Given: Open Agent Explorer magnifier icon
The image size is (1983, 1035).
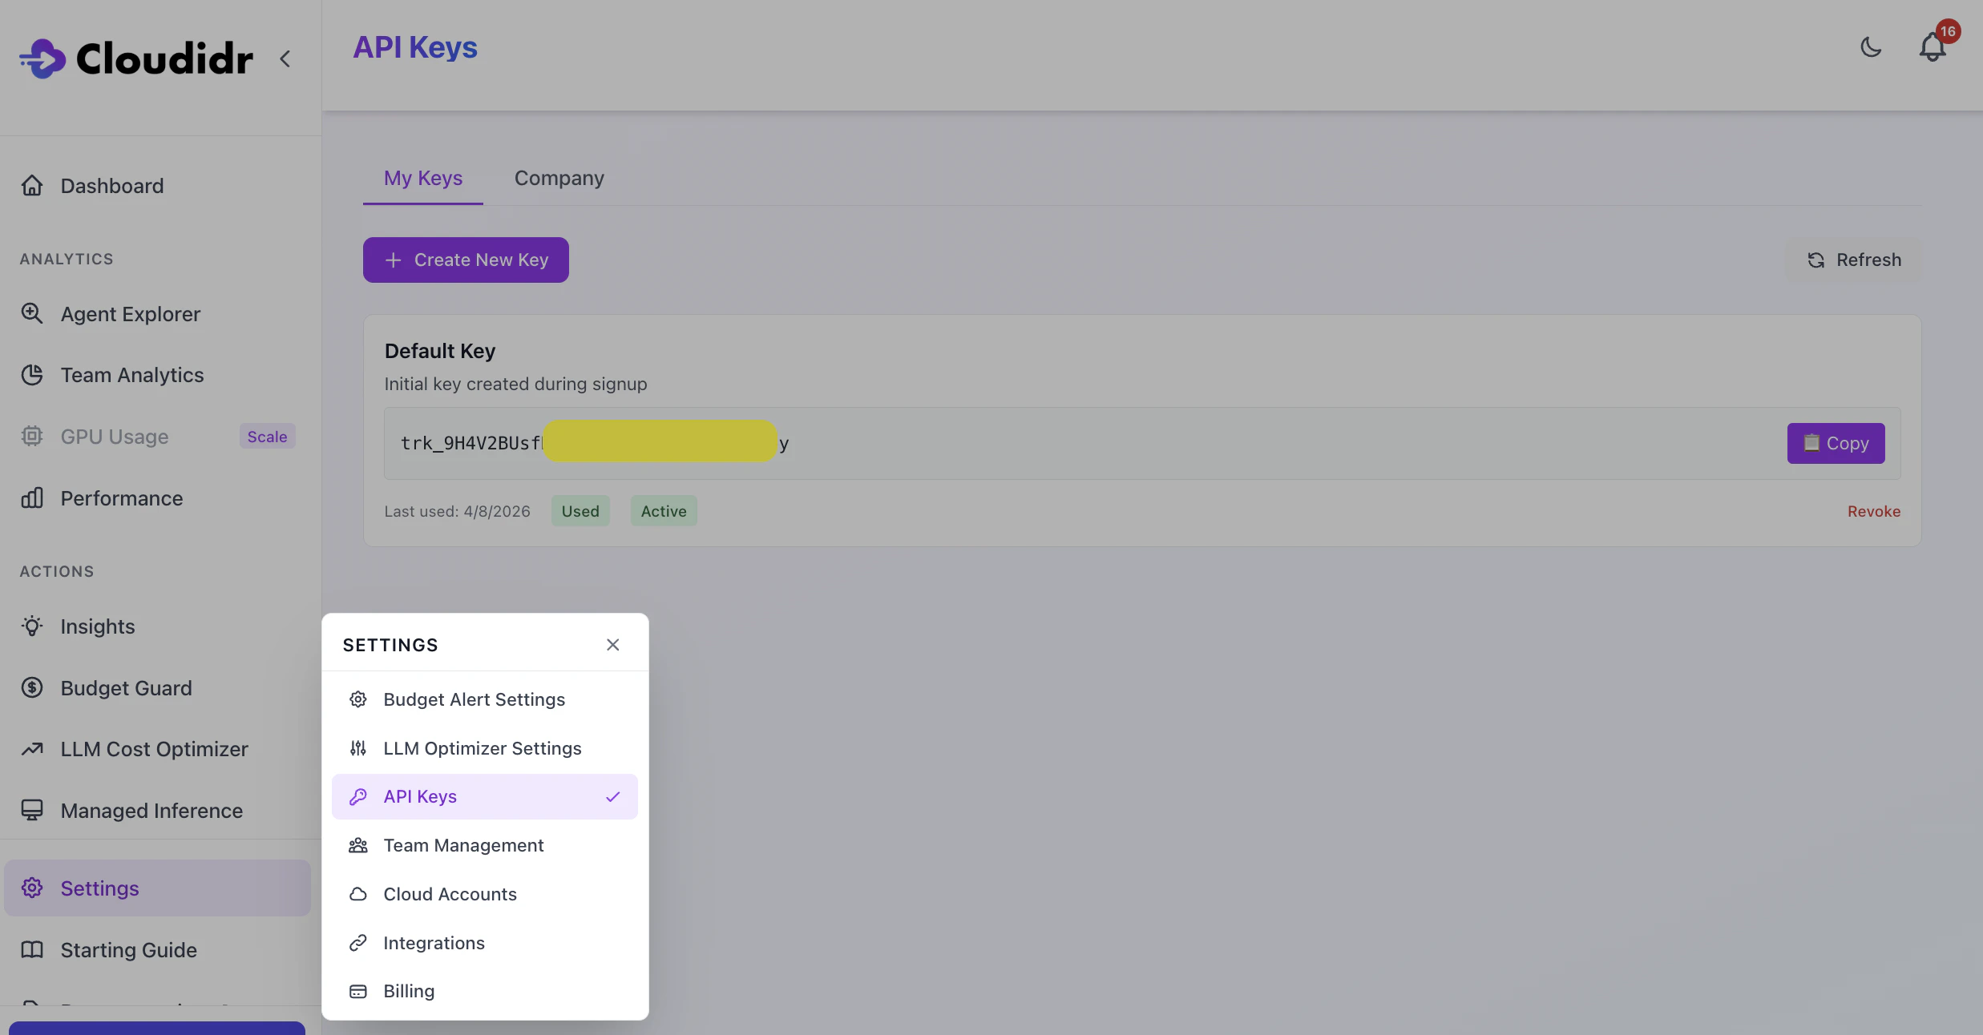Looking at the screenshot, I should [32, 313].
